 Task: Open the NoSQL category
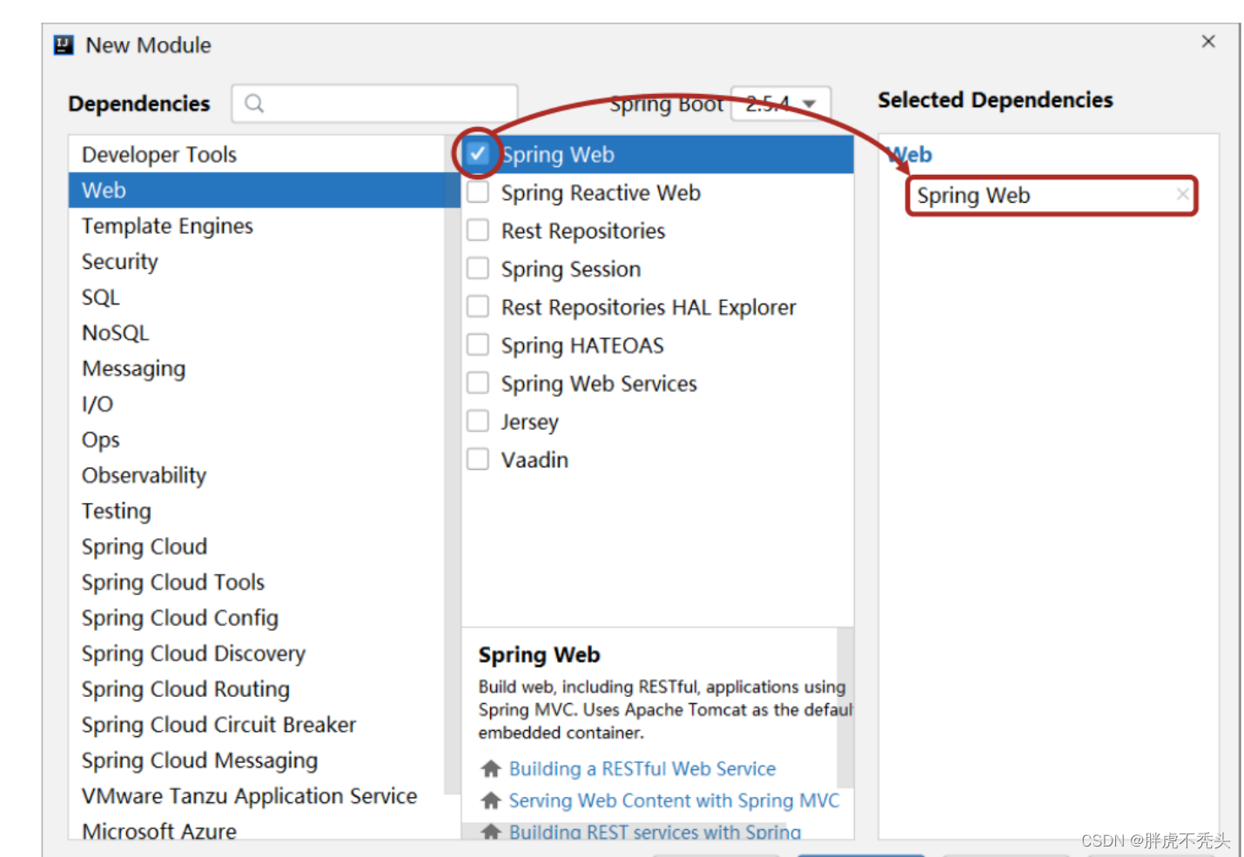click(116, 333)
